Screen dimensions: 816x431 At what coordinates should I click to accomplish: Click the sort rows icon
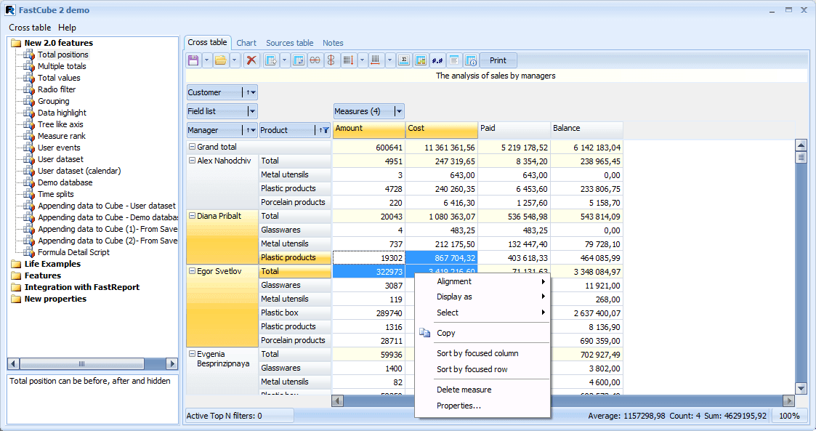tap(348, 60)
